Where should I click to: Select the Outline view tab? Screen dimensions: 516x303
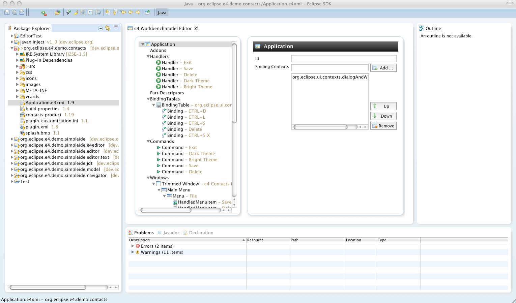(x=430, y=28)
